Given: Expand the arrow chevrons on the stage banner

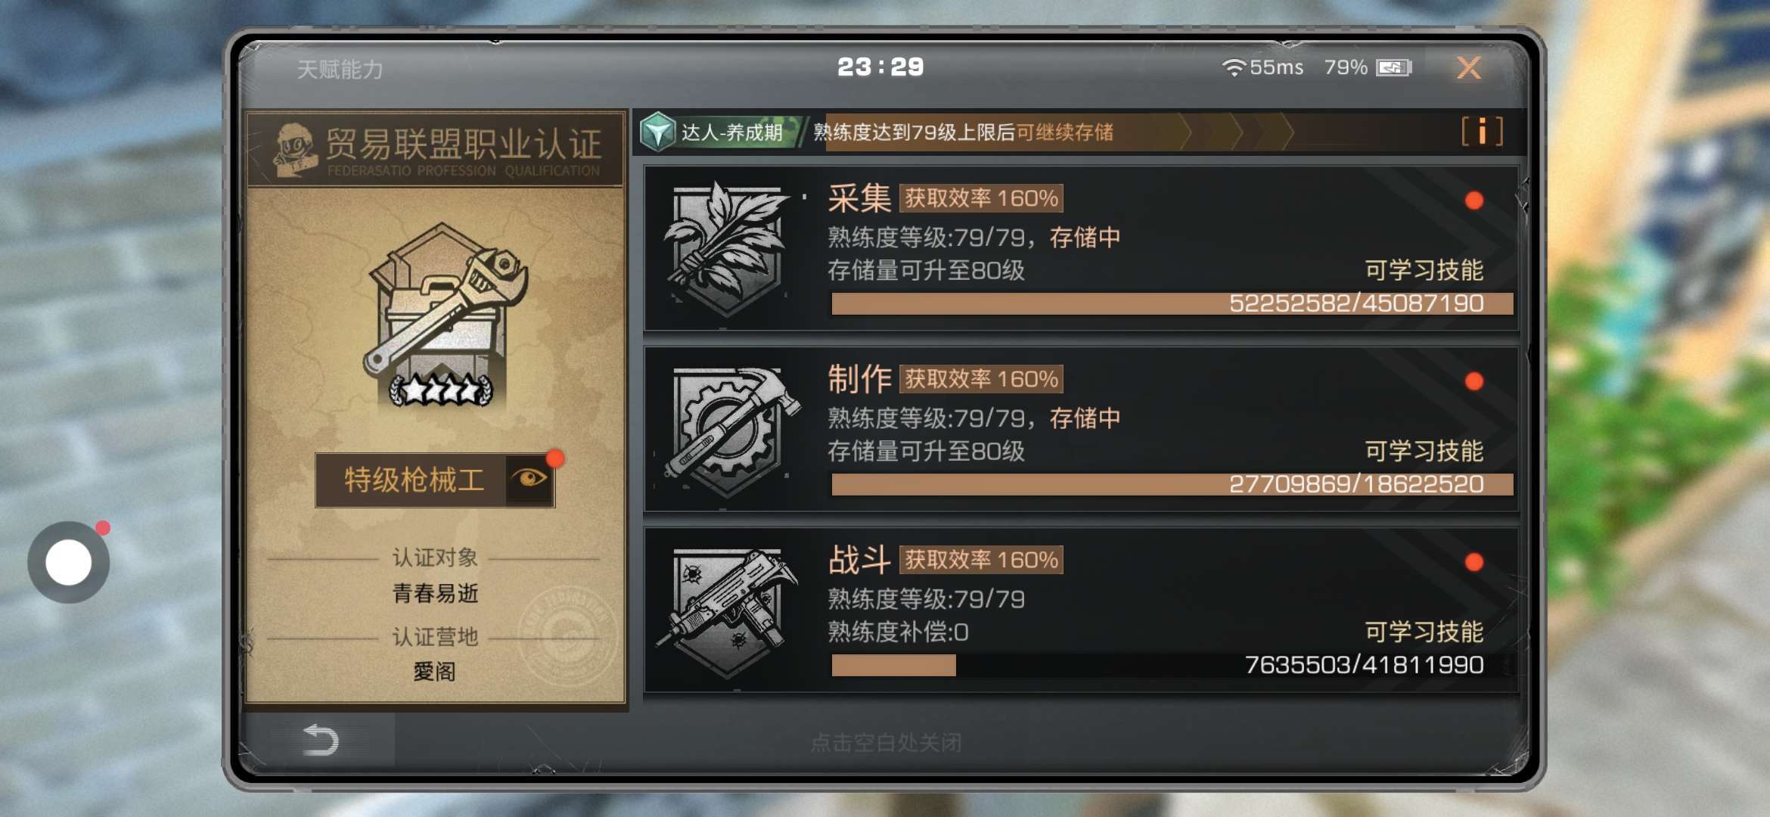Looking at the screenshot, I should point(1237,132).
